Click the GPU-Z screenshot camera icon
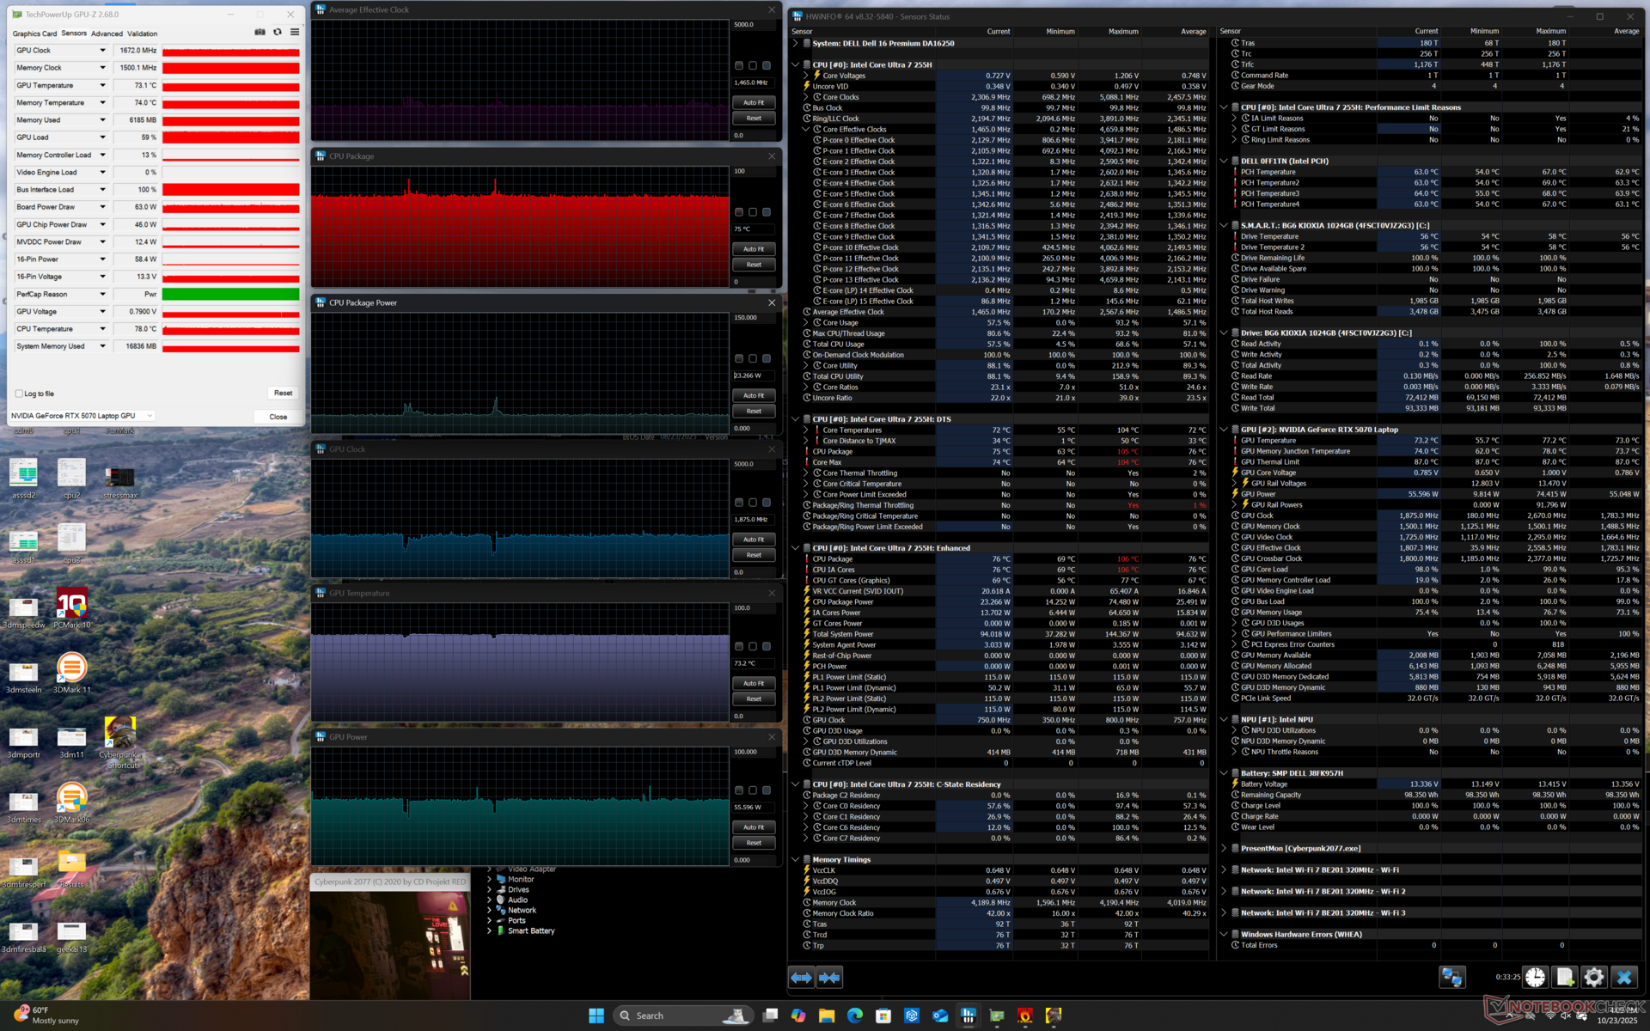The width and height of the screenshot is (1650, 1031). [x=260, y=33]
